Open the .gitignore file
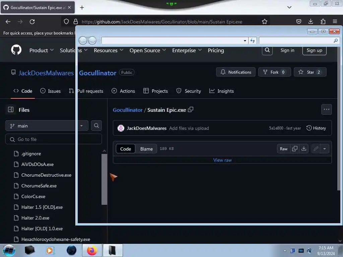This screenshot has height=257, width=343. (31, 154)
